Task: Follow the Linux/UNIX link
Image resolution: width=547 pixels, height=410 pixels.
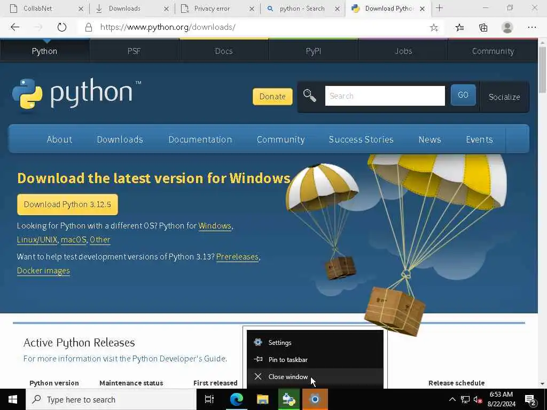Action: pyautogui.click(x=37, y=240)
